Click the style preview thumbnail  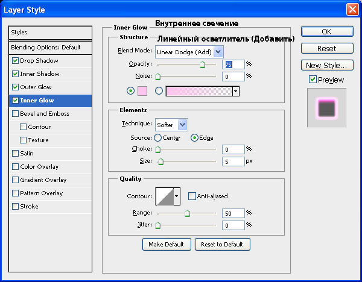click(x=326, y=108)
